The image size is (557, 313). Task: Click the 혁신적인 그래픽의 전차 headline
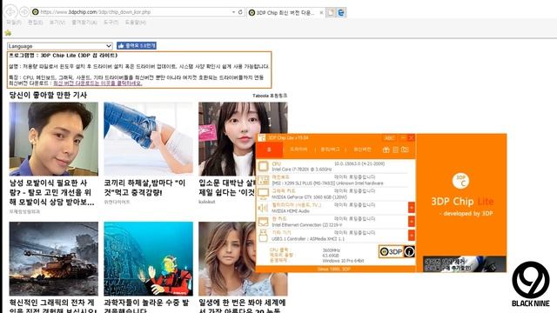pyautogui.click(x=52, y=306)
